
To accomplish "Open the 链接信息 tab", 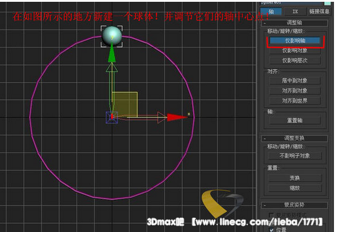I will click(x=319, y=11).
